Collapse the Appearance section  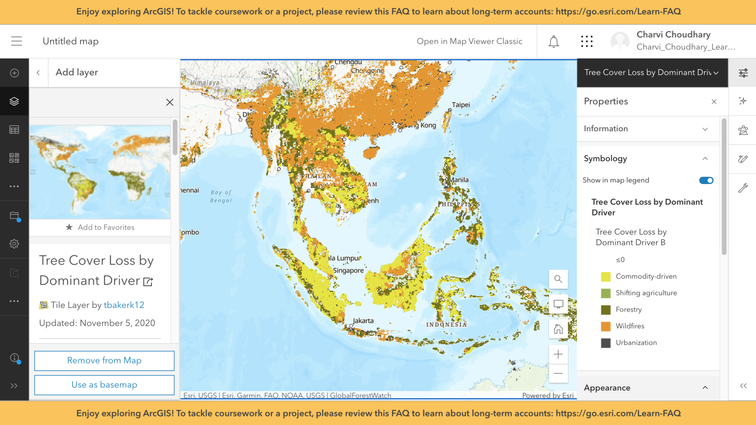[648, 388]
